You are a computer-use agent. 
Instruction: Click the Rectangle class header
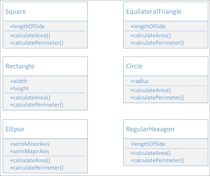20,66
